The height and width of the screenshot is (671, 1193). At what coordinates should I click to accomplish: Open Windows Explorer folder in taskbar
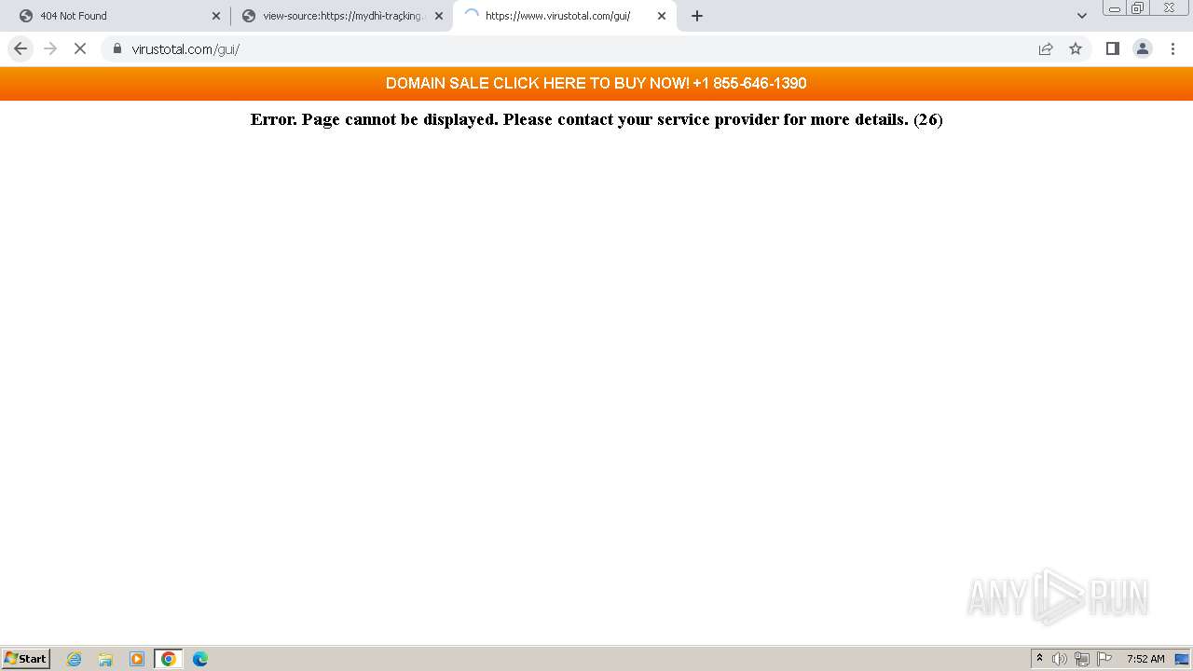click(105, 659)
